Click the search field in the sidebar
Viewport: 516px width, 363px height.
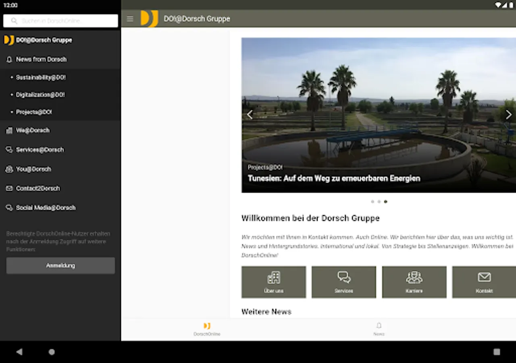60,21
